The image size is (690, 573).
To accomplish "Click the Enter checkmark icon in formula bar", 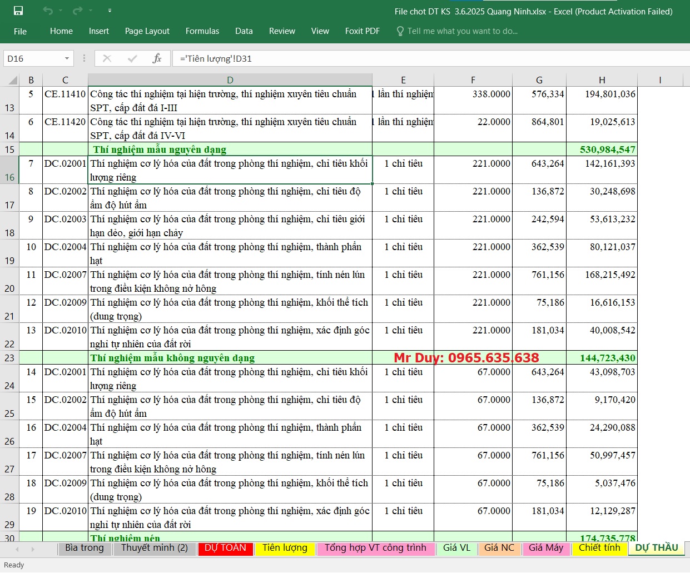I will click(132, 58).
